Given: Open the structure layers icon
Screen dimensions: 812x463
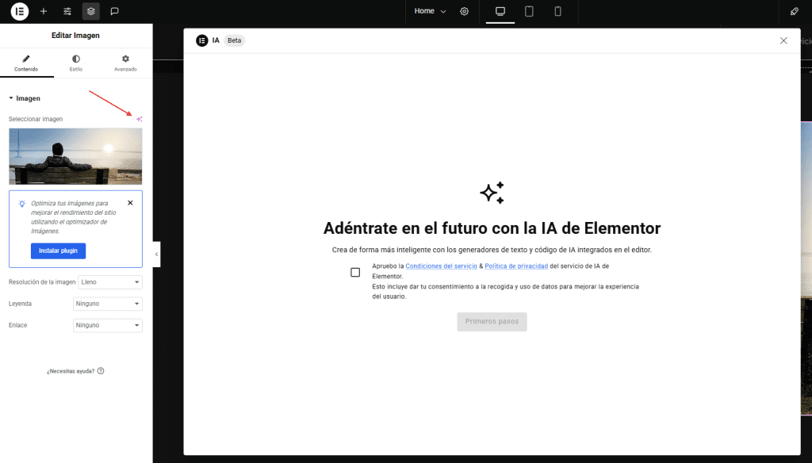Looking at the screenshot, I should point(91,11).
